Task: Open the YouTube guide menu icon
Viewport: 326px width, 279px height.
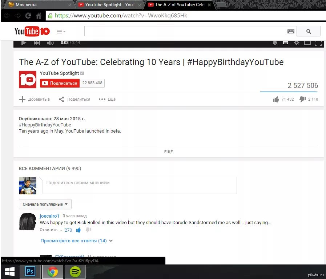Action: click(x=61, y=32)
